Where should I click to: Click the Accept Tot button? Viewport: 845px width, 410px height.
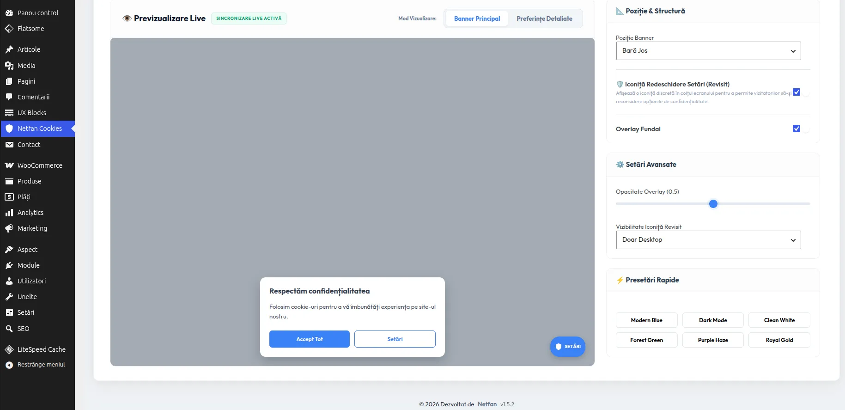coord(310,339)
